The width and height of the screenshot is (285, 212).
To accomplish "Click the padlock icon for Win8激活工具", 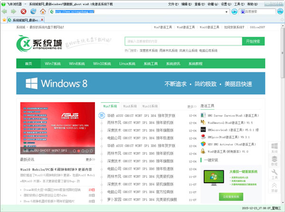I will click(203, 151).
